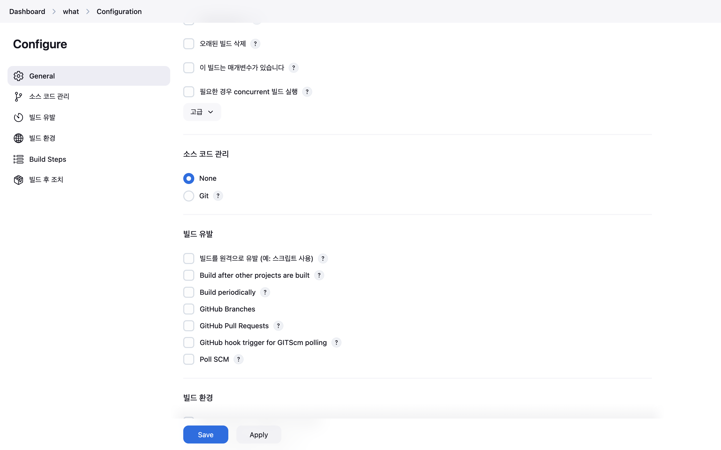The height and width of the screenshot is (450, 721).
Task: Open help for Build periodically
Action: [265, 292]
